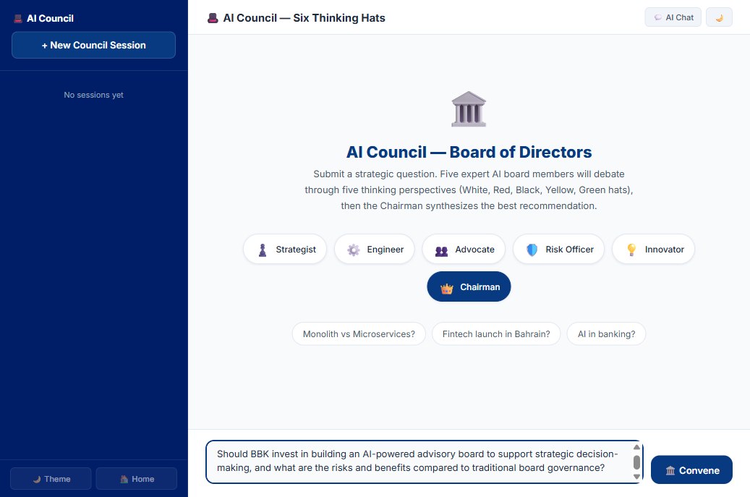Click the people icon beside Advocate

(441, 251)
